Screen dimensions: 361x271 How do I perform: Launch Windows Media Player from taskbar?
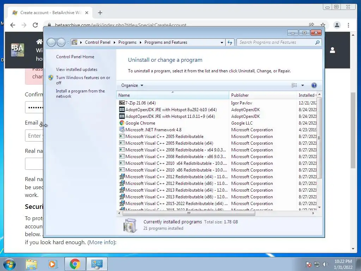53,264
